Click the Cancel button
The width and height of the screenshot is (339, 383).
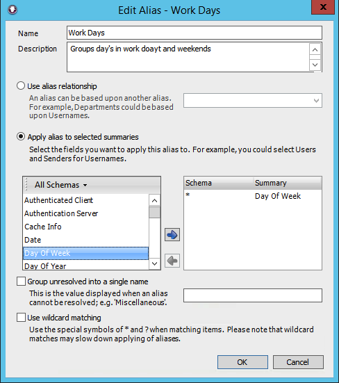298,362
